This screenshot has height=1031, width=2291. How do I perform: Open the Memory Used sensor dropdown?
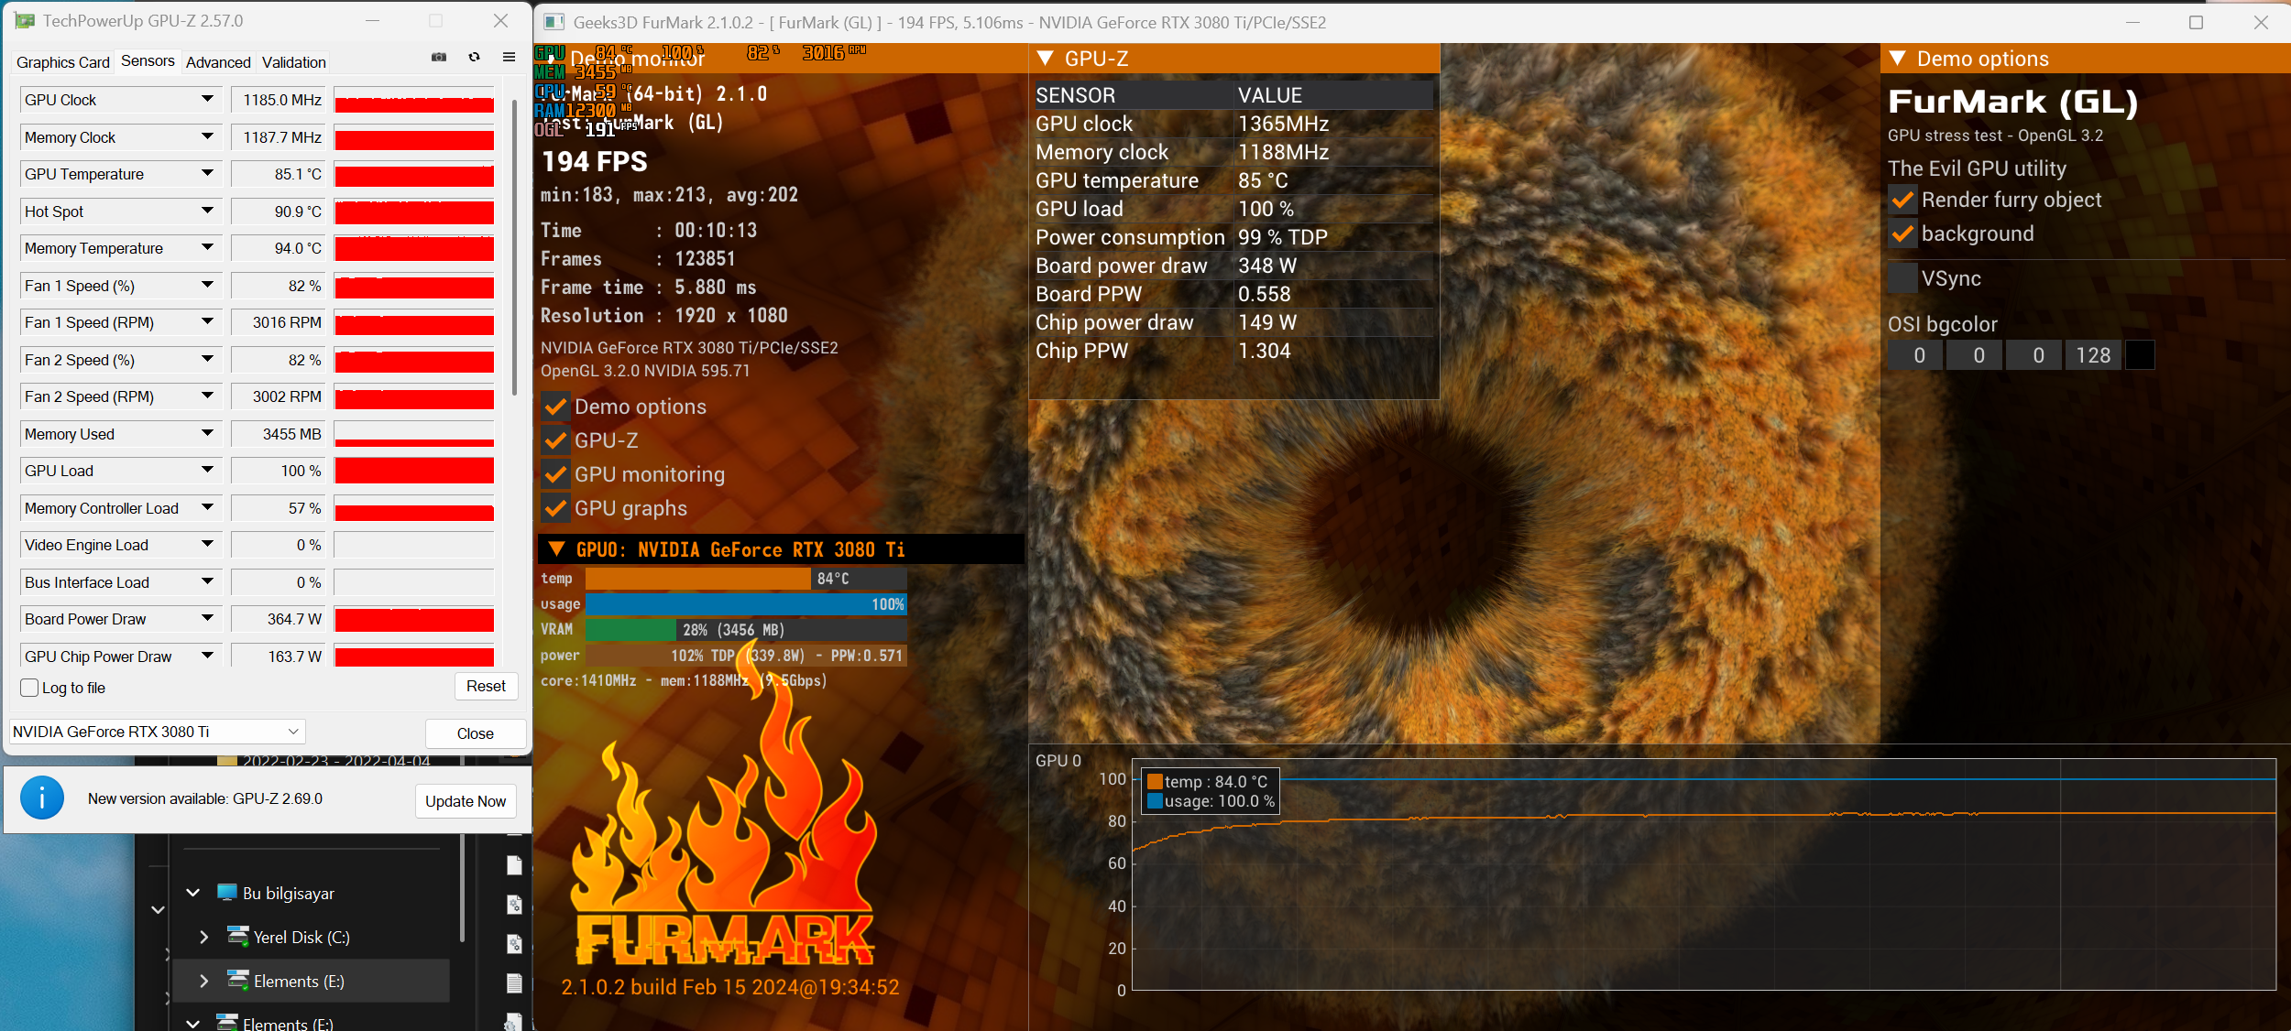[208, 433]
